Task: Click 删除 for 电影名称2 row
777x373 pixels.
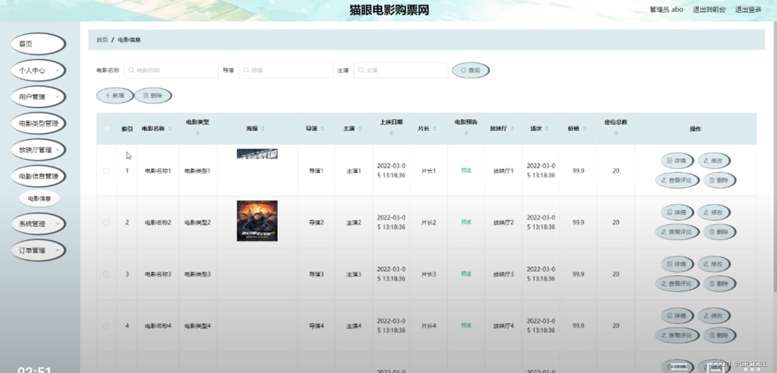Action: [x=720, y=232]
